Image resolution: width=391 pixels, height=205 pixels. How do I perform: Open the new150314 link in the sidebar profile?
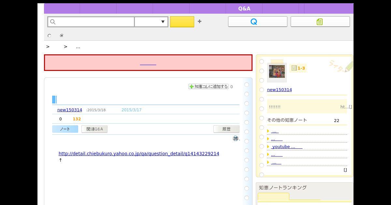point(280,90)
